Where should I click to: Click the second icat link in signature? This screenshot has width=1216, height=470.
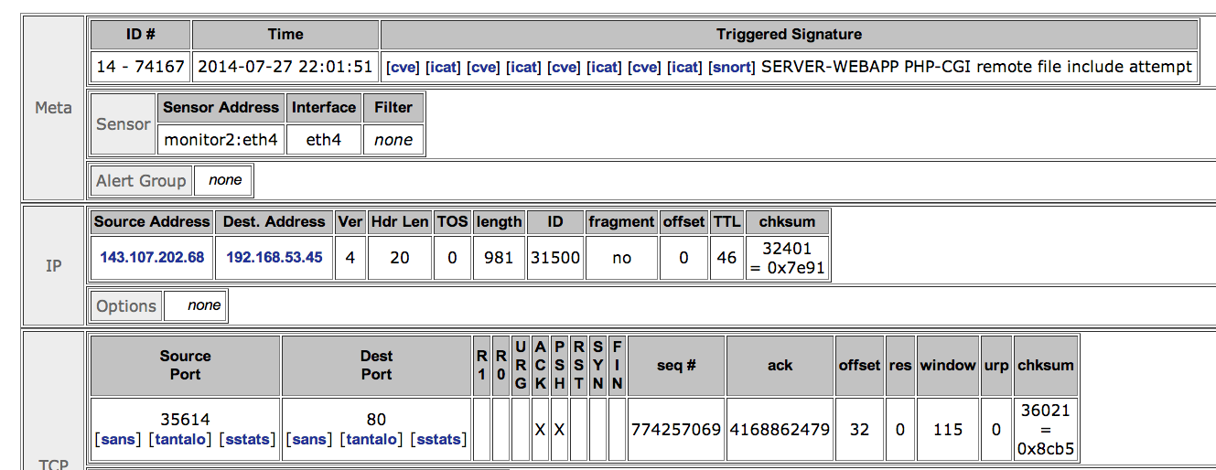(x=524, y=67)
